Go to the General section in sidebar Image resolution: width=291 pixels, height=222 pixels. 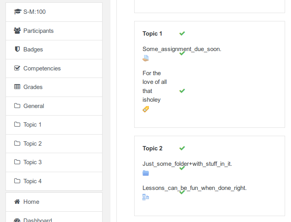tap(54, 106)
